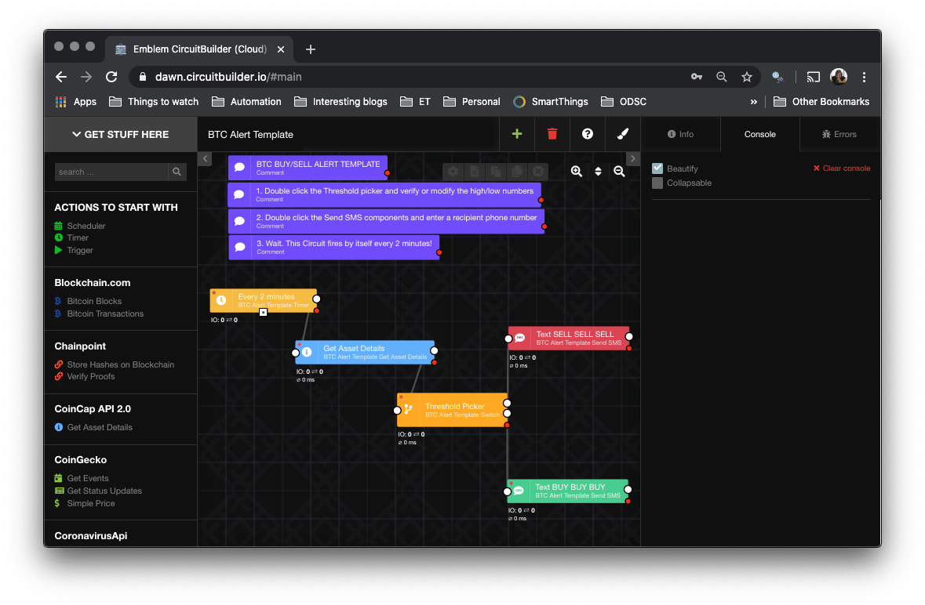925x605 pixels.
Task: Open the Apps bookmarks shortcut
Action: tap(76, 101)
